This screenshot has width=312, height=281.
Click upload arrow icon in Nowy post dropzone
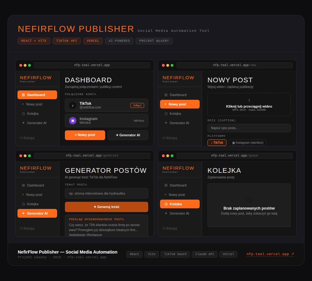249,100
